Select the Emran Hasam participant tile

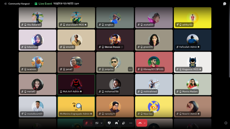[115, 40]
